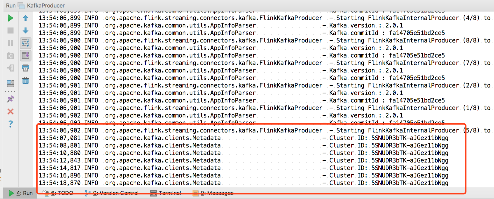Print the console output
494x199 pixels.
click(x=26, y=68)
